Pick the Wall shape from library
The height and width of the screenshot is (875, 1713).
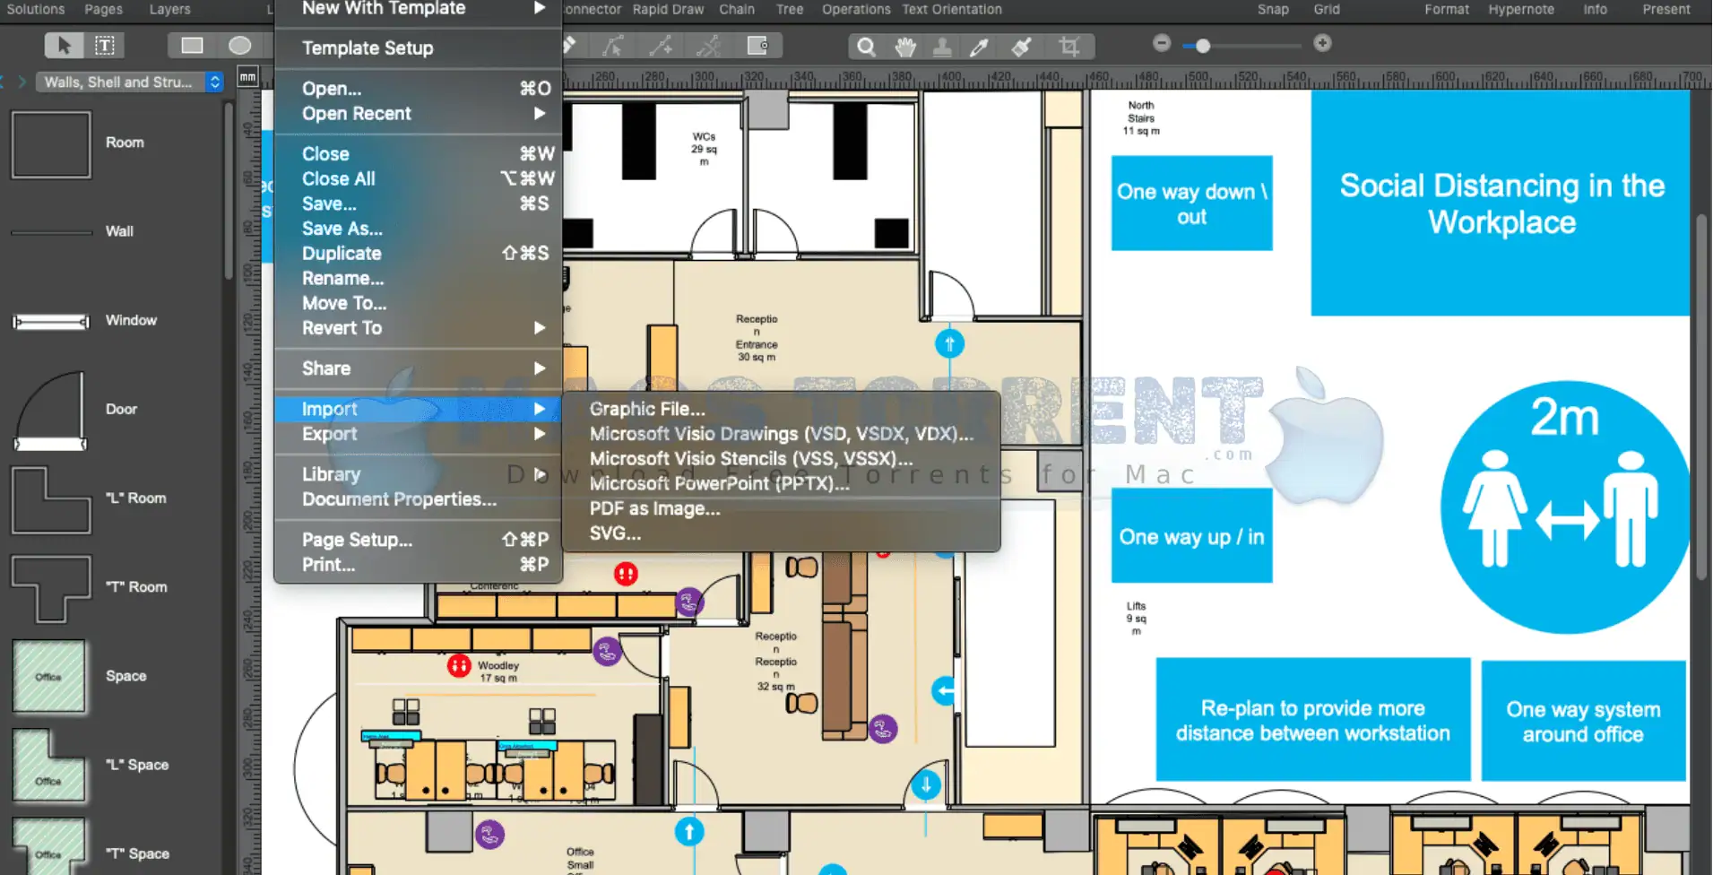[51, 231]
